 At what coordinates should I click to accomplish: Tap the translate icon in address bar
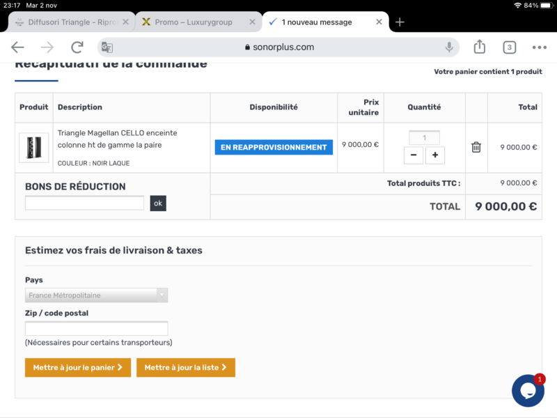pyautogui.click(x=107, y=47)
